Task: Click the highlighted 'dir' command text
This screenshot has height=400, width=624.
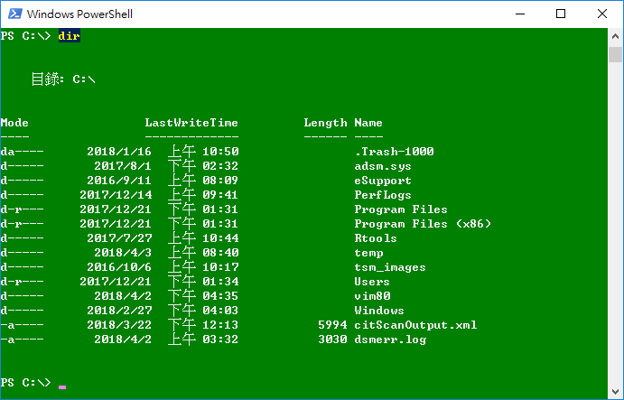Action: click(x=70, y=36)
